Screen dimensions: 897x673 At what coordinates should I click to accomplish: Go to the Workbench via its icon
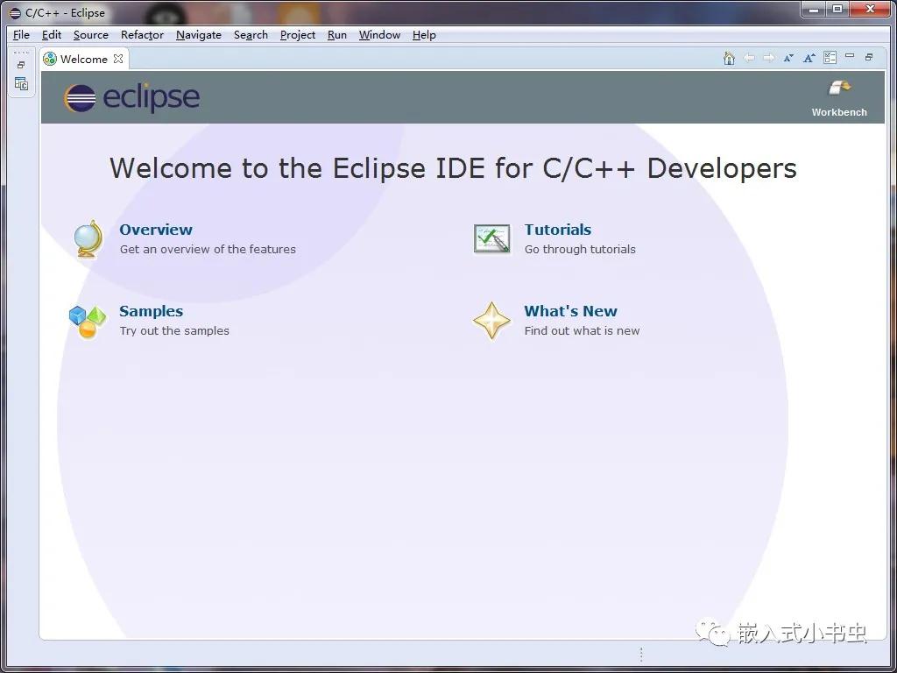tap(839, 88)
